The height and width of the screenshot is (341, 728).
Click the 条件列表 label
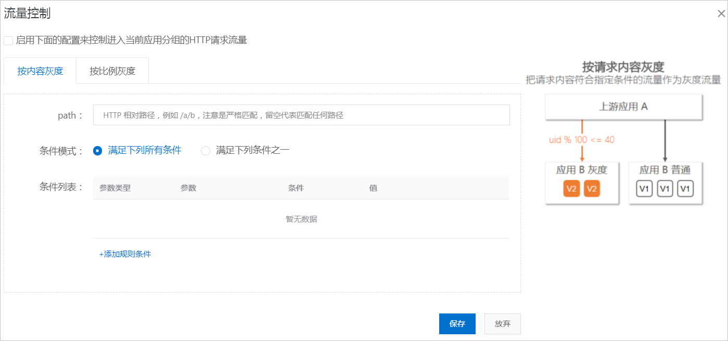coord(61,187)
